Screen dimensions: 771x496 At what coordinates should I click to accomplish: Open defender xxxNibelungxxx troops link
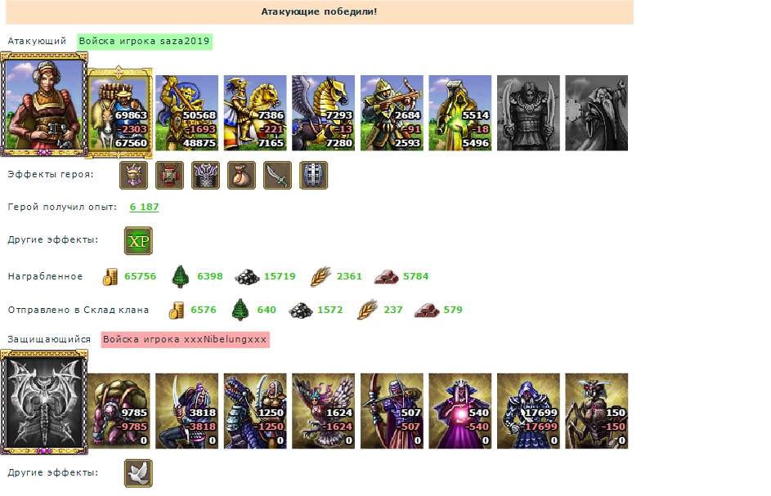click(x=185, y=340)
